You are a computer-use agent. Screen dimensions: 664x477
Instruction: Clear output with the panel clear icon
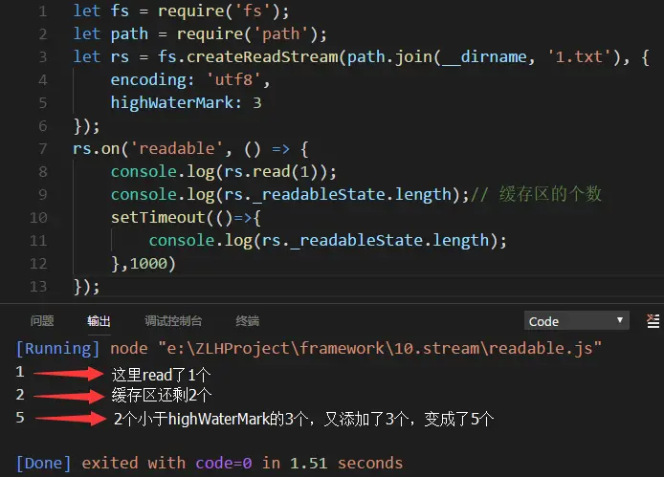[653, 321]
